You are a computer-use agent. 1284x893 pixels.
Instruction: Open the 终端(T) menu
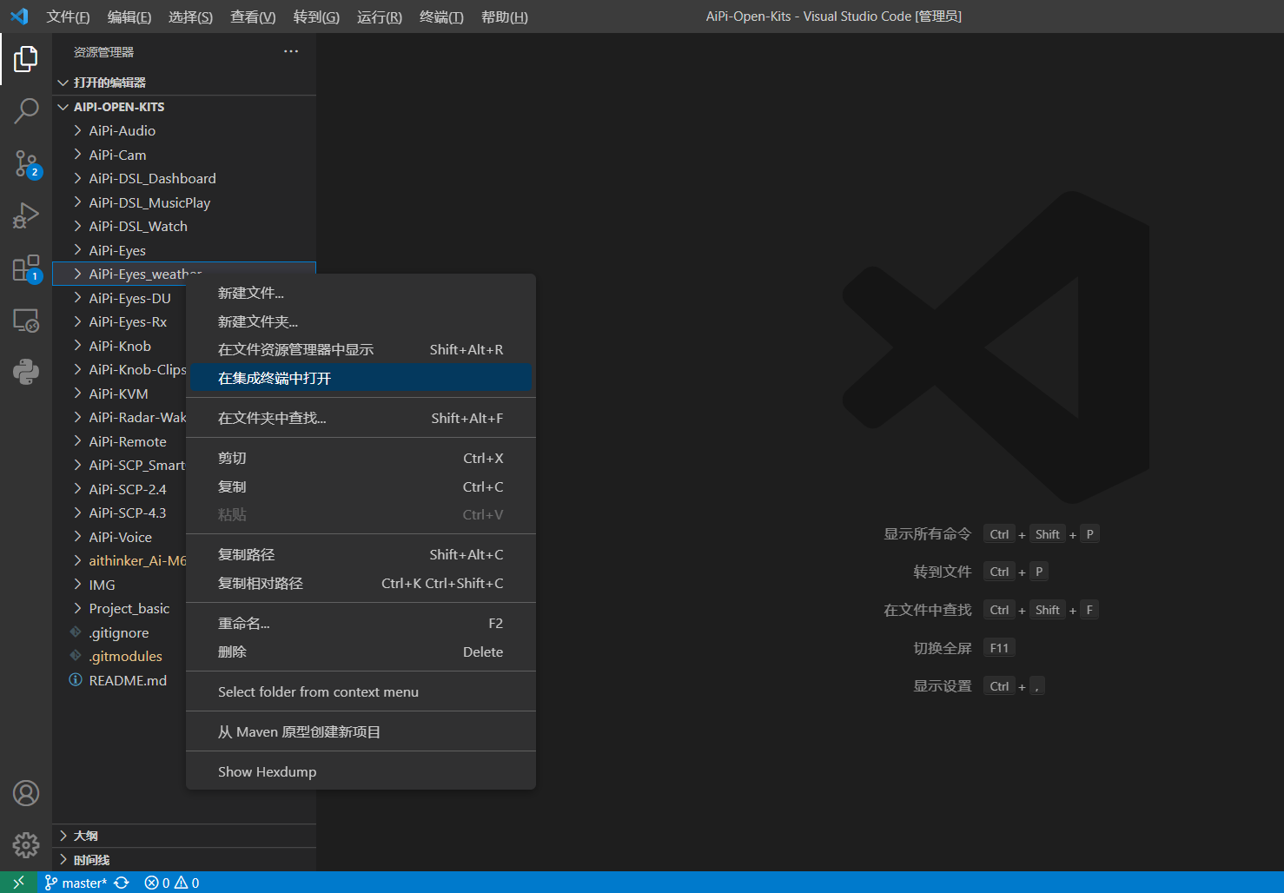click(x=441, y=17)
